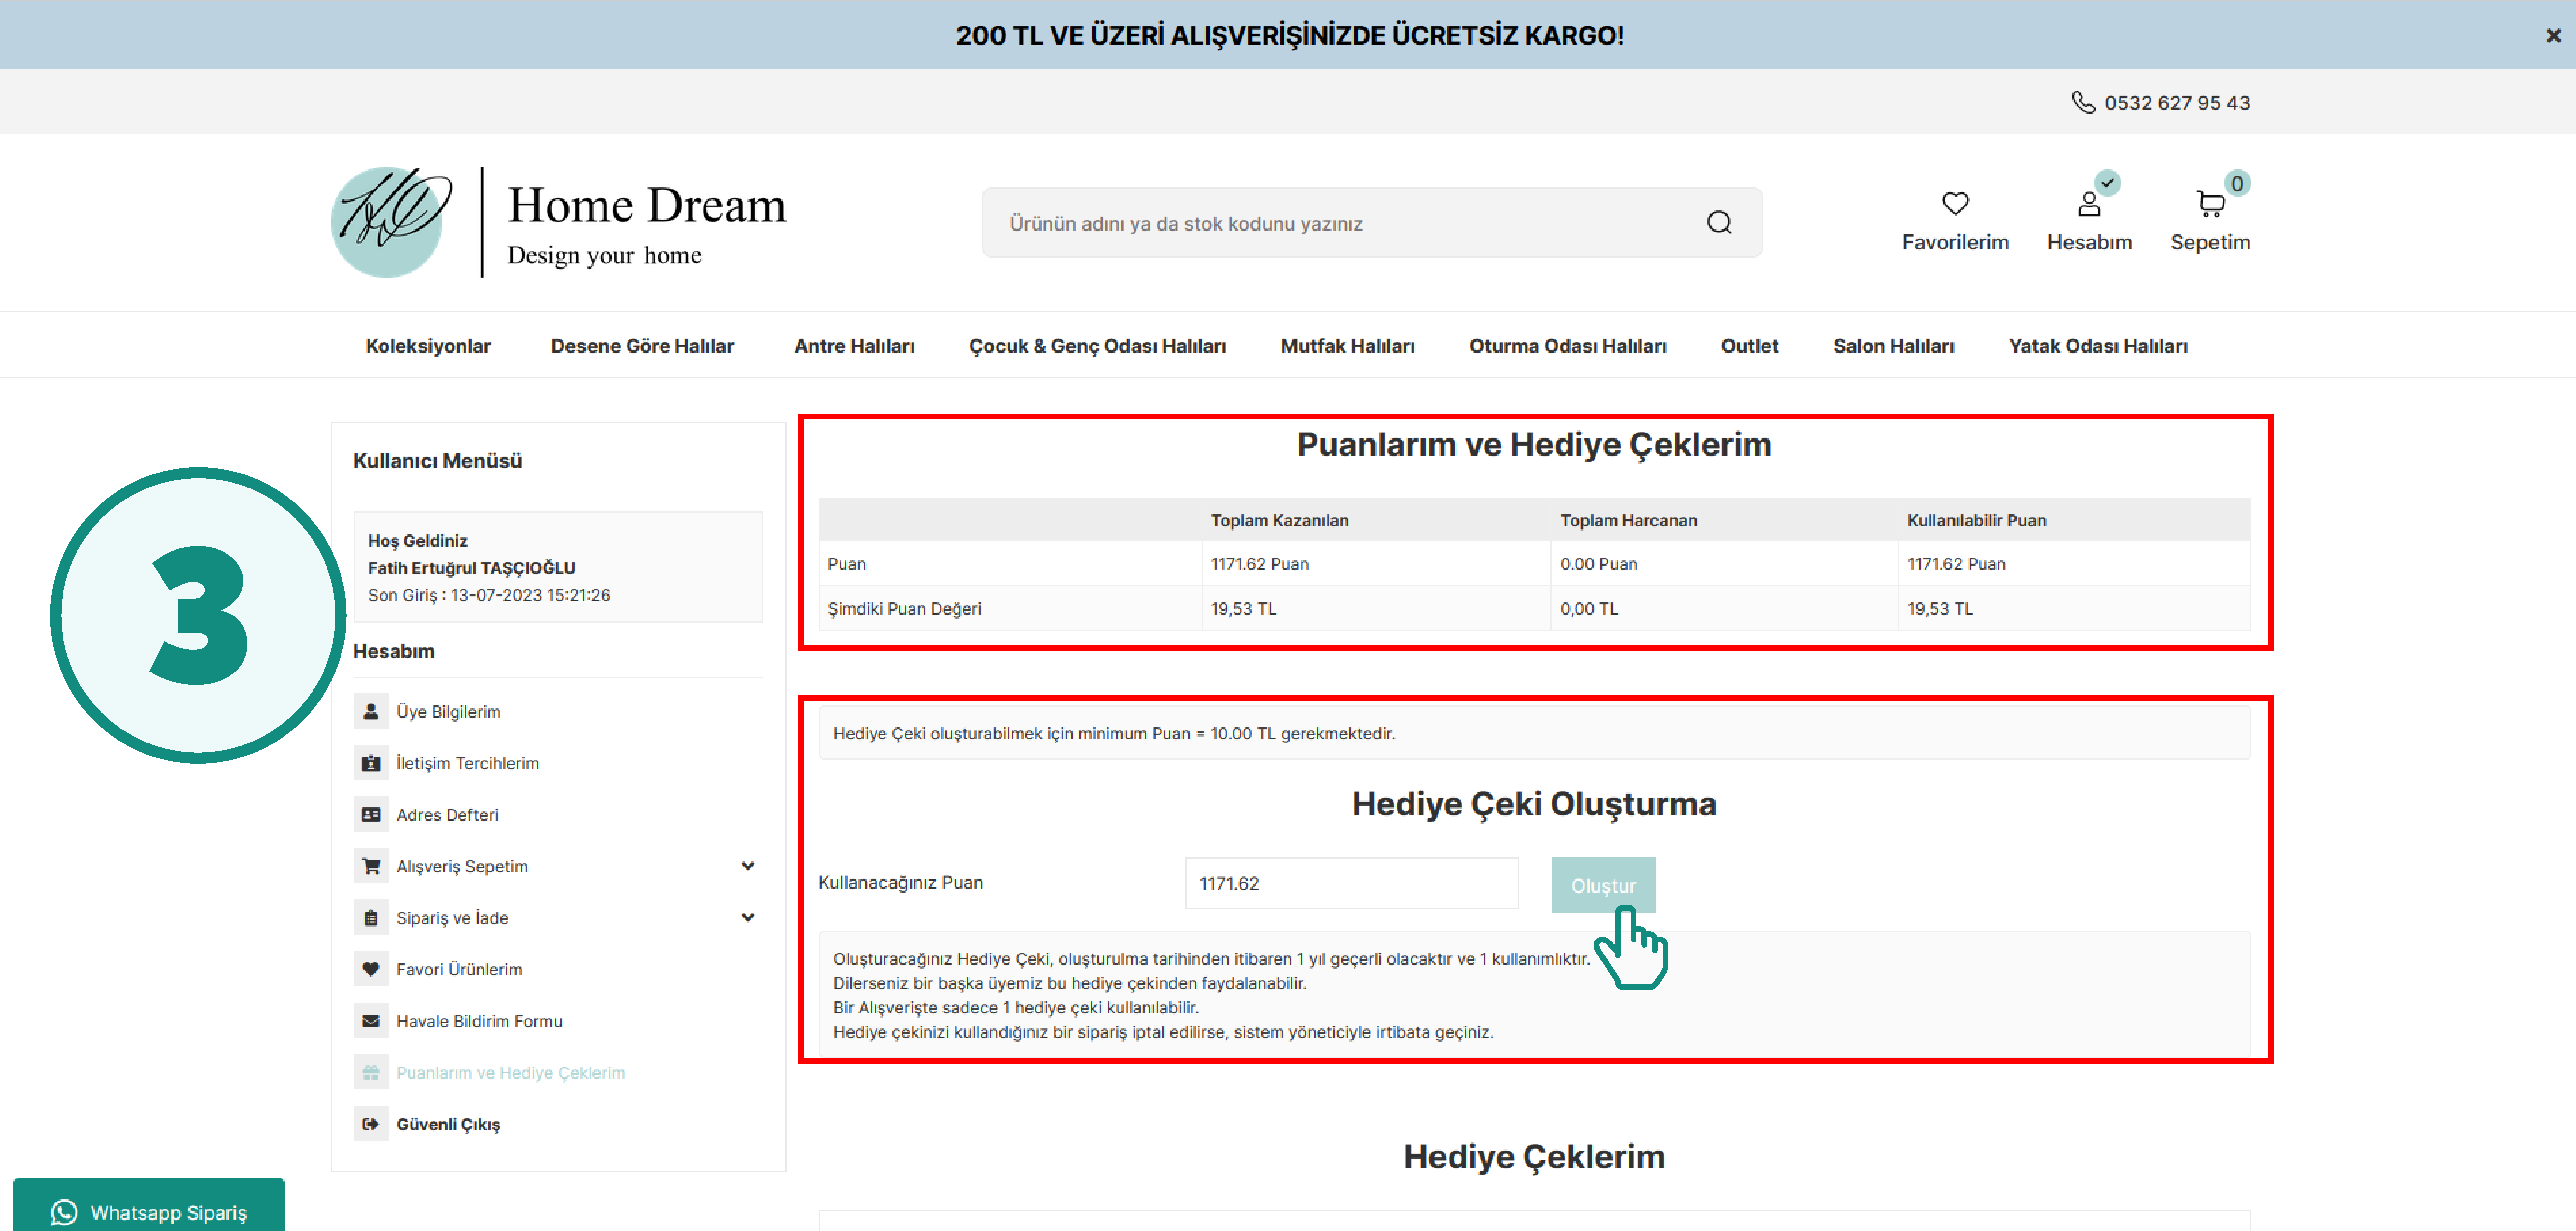Click the Home Dream logo
The width and height of the screenshot is (2576, 1231).
558,222
